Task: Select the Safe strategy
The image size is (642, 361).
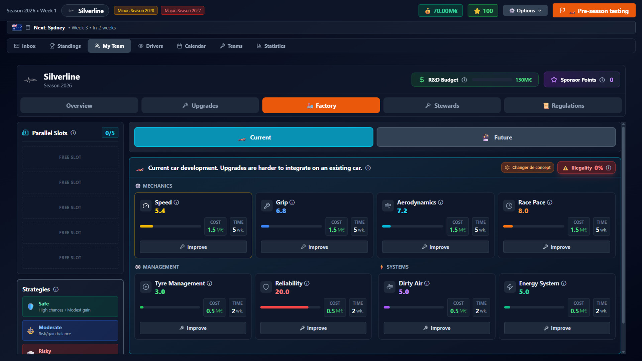Action: pyautogui.click(x=70, y=306)
